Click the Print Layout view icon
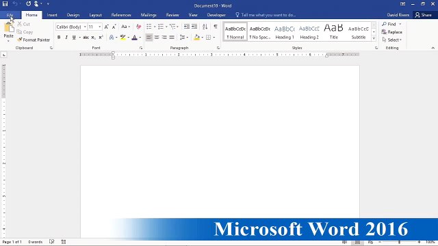The width and height of the screenshot is (438, 246). point(357,242)
